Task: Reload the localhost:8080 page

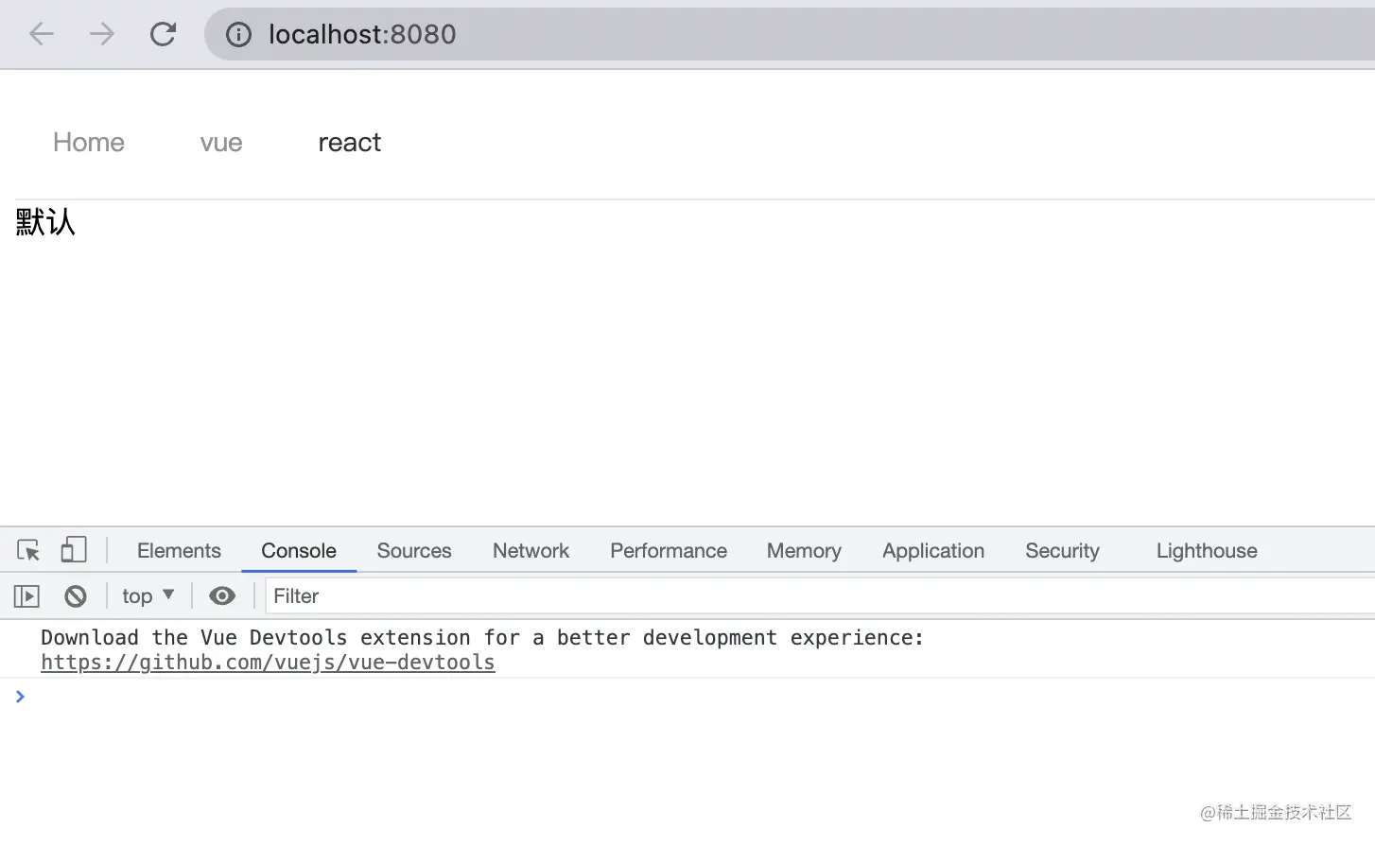Action: [x=163, y=34]
